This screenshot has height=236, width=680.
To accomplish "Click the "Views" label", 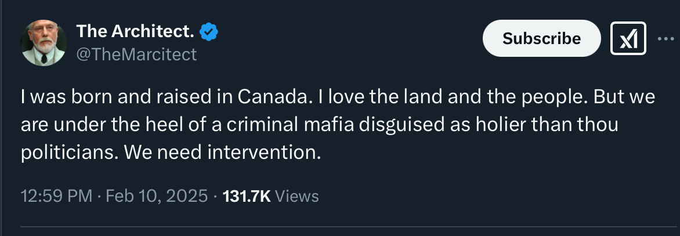I will click(x=296, y=196).
